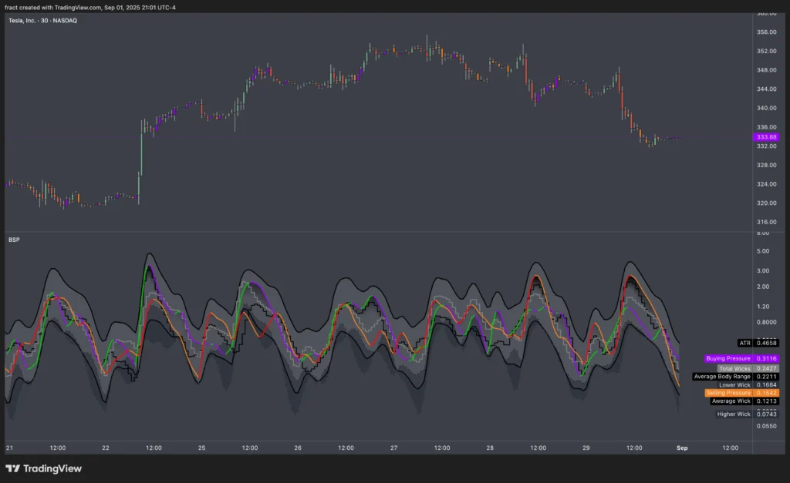Open the BSP indicator legend

14,240
